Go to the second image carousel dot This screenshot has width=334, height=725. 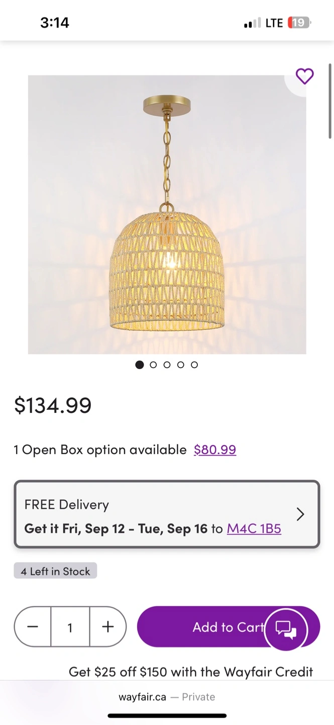[x=153, y=365]
